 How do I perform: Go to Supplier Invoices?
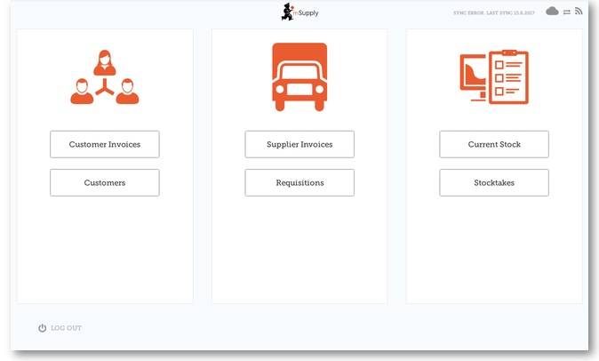pyautogui.click(x=299, y=144)
